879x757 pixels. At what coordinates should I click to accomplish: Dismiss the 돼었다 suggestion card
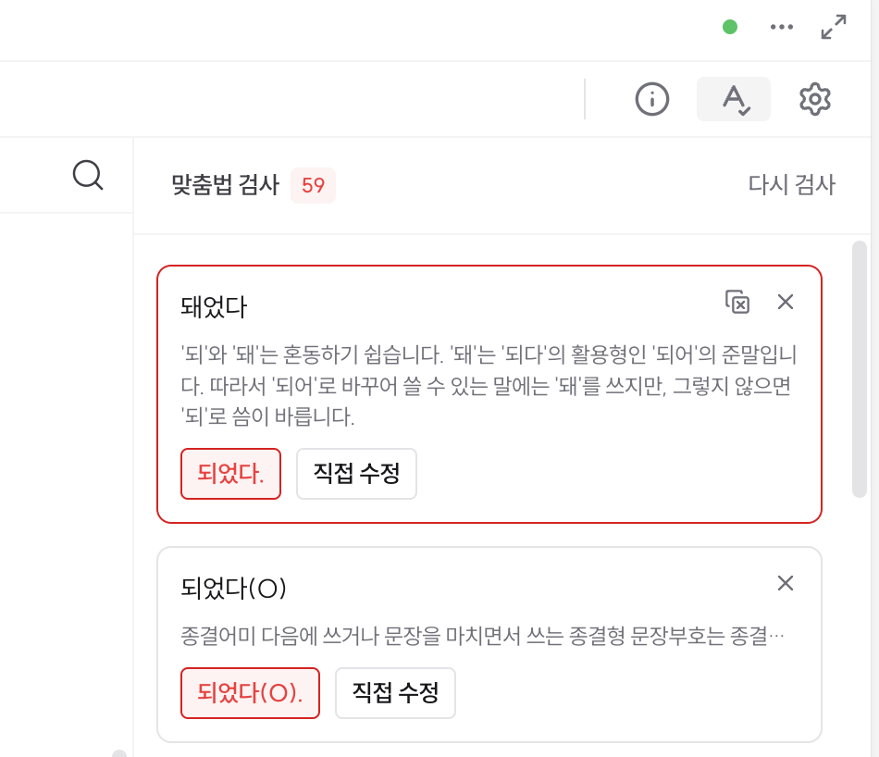coord(786,301)
